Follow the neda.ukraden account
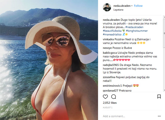 (x=138, y=6)
